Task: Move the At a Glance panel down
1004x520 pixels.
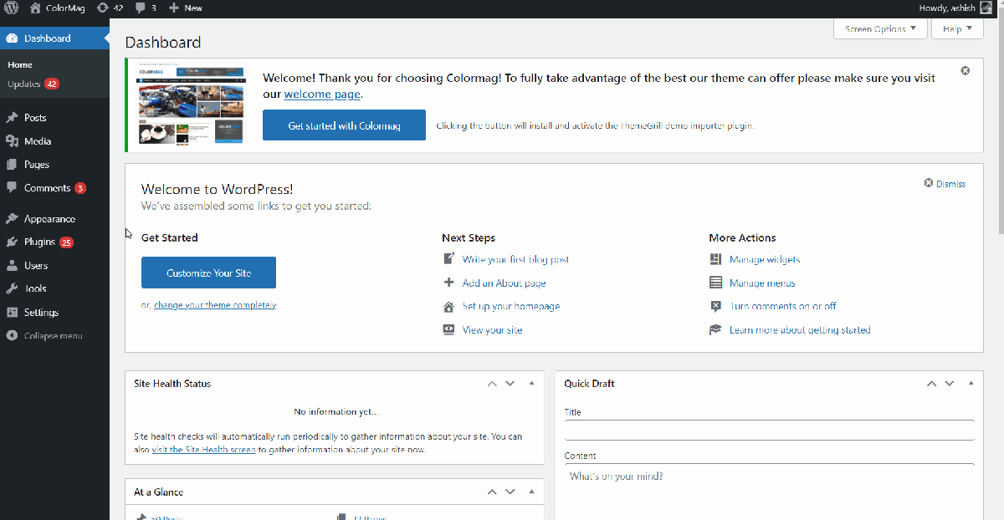Action: click(x=510, y=492)
